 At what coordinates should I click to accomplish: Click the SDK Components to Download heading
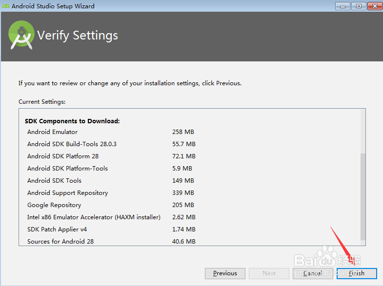tap(72, 121)
